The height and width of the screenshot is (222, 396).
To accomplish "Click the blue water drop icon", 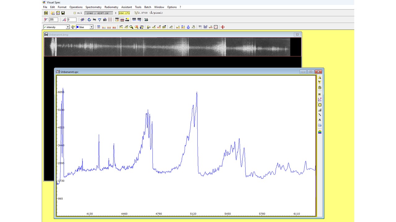I will click(188, 27).
